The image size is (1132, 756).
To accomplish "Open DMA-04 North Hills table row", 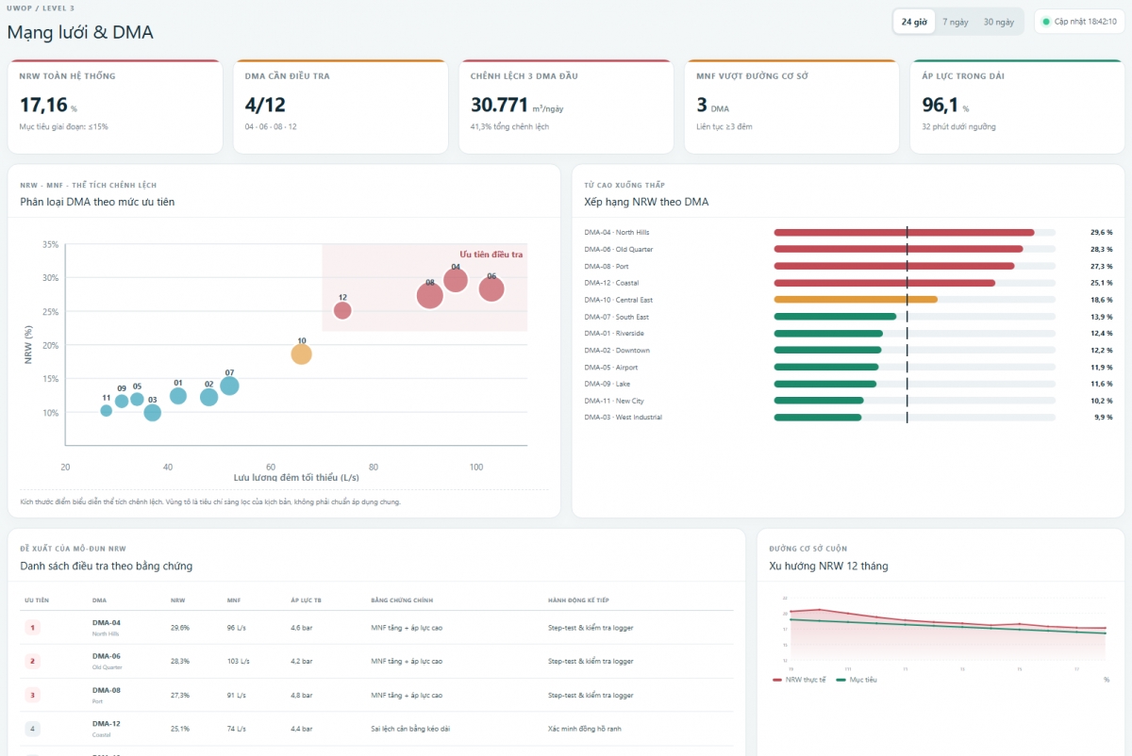I will 376,628.
